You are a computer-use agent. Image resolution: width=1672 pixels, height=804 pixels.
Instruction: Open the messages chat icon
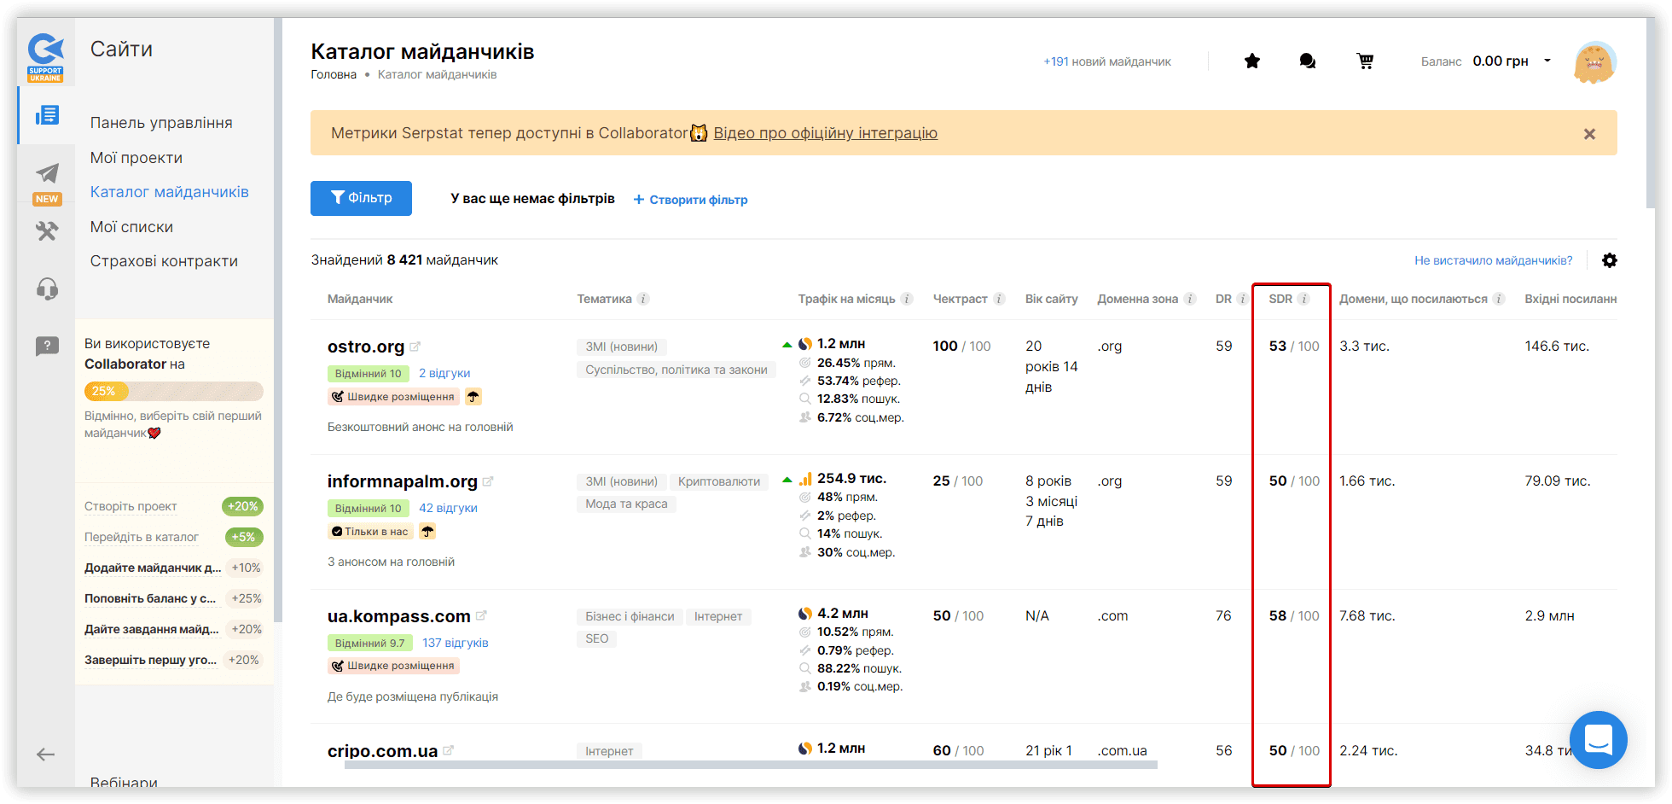click(x=1307, y=61)
